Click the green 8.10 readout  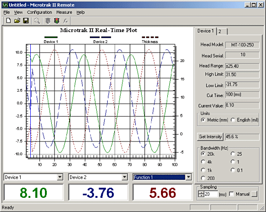(33, 193)
